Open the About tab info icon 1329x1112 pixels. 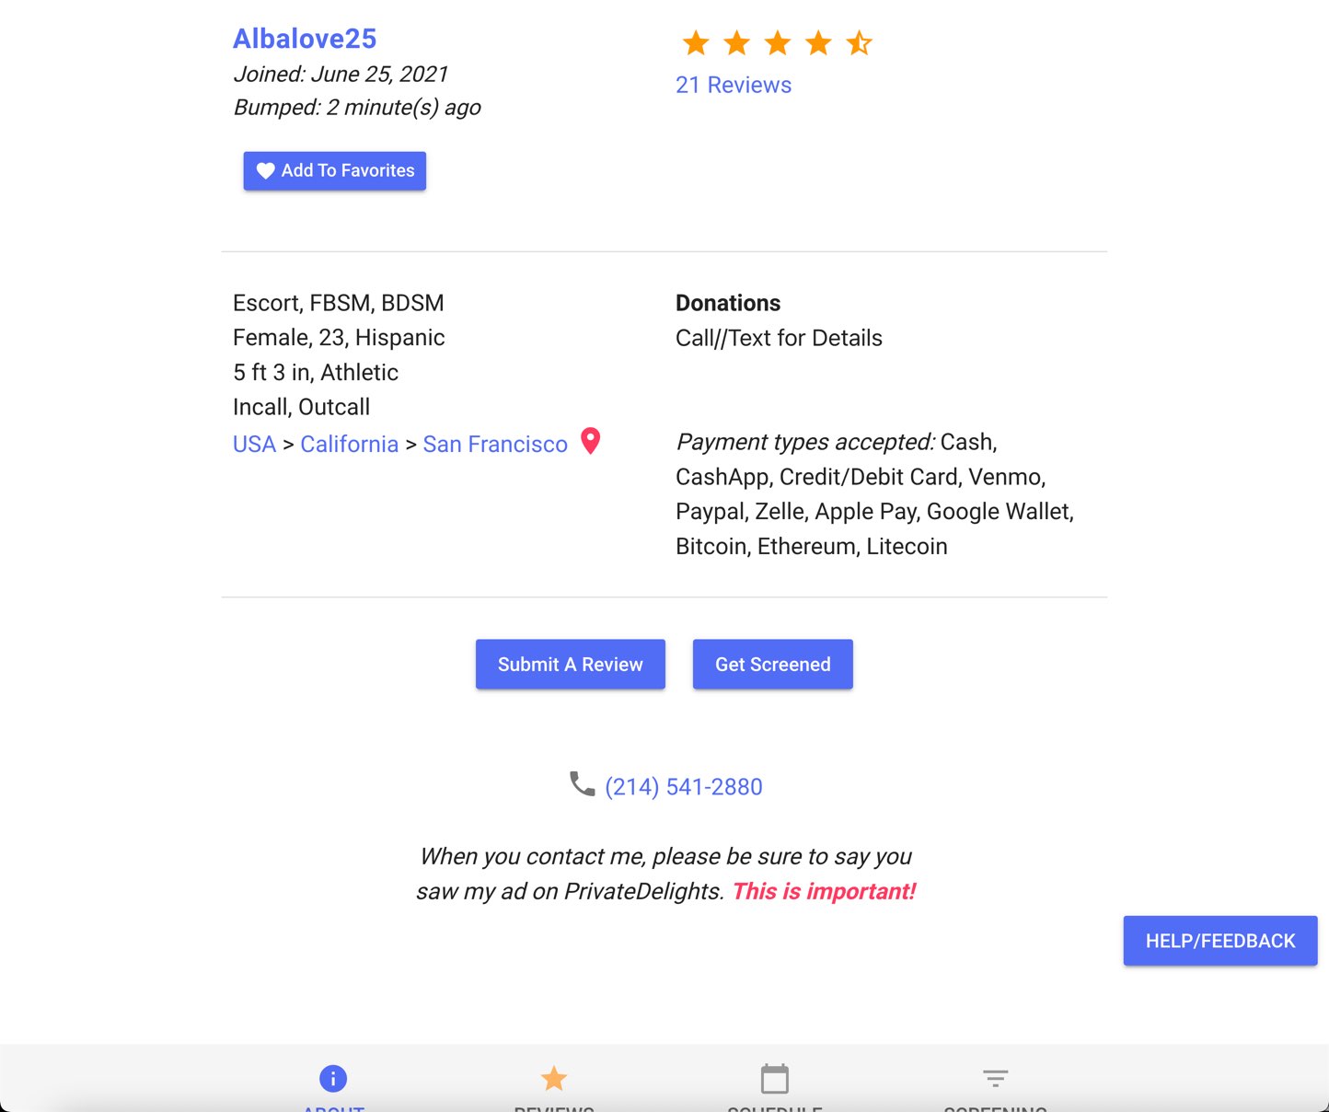[x=333, y=1078]
